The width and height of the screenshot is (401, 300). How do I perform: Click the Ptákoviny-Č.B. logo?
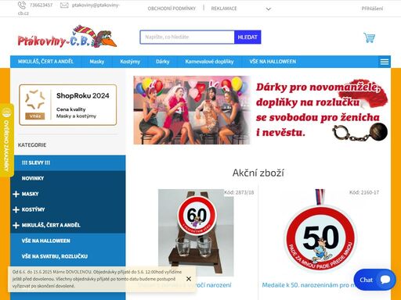[x=67, y=37]
